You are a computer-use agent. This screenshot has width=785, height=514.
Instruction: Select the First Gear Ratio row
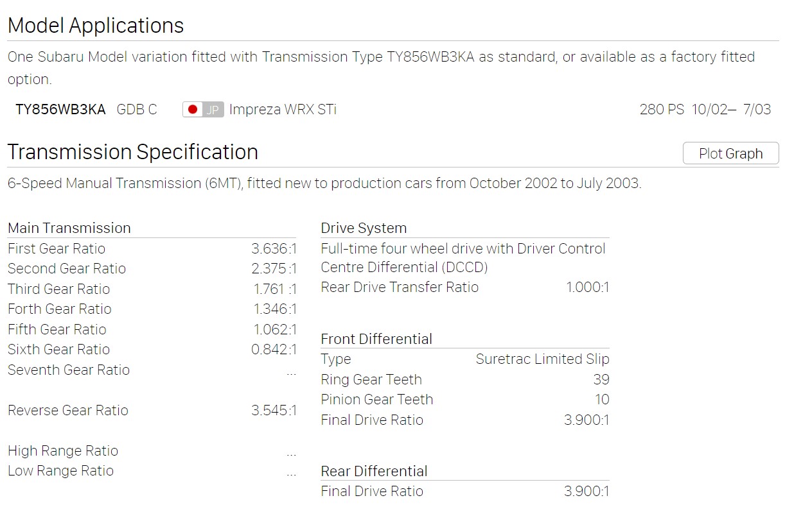[152, 248]
